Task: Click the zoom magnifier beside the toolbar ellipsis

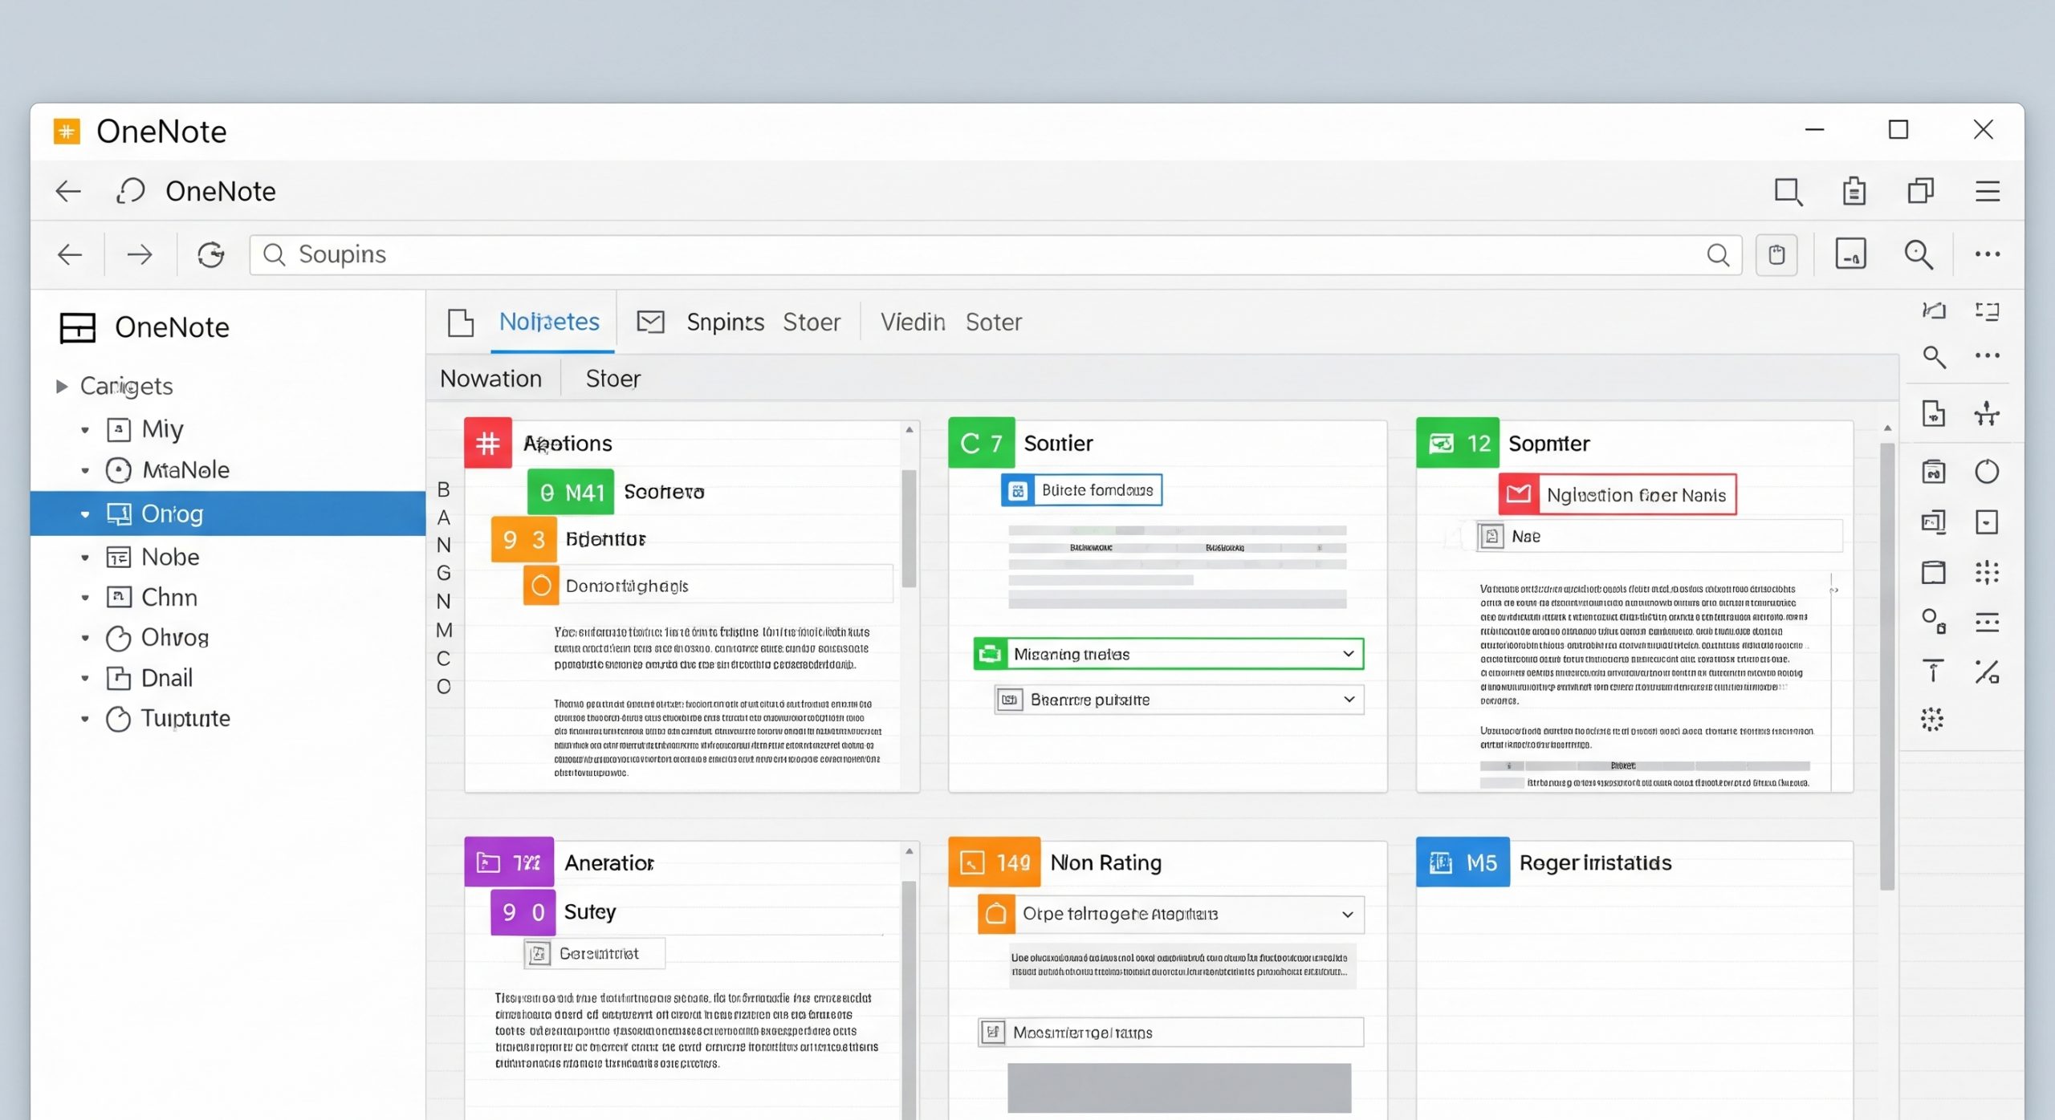Action: [1919, 254]
